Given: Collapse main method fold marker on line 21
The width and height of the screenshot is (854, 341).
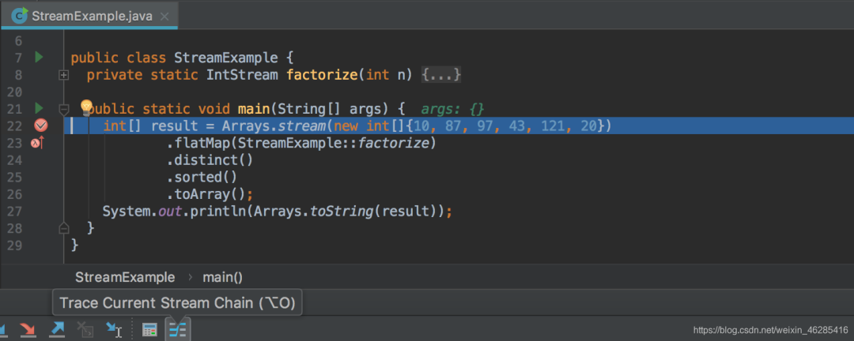Looking at the screenshot, I should click(x=64, y=109).
